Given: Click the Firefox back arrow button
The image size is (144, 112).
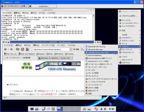Looking at the screenshot, I should point(5,49).
